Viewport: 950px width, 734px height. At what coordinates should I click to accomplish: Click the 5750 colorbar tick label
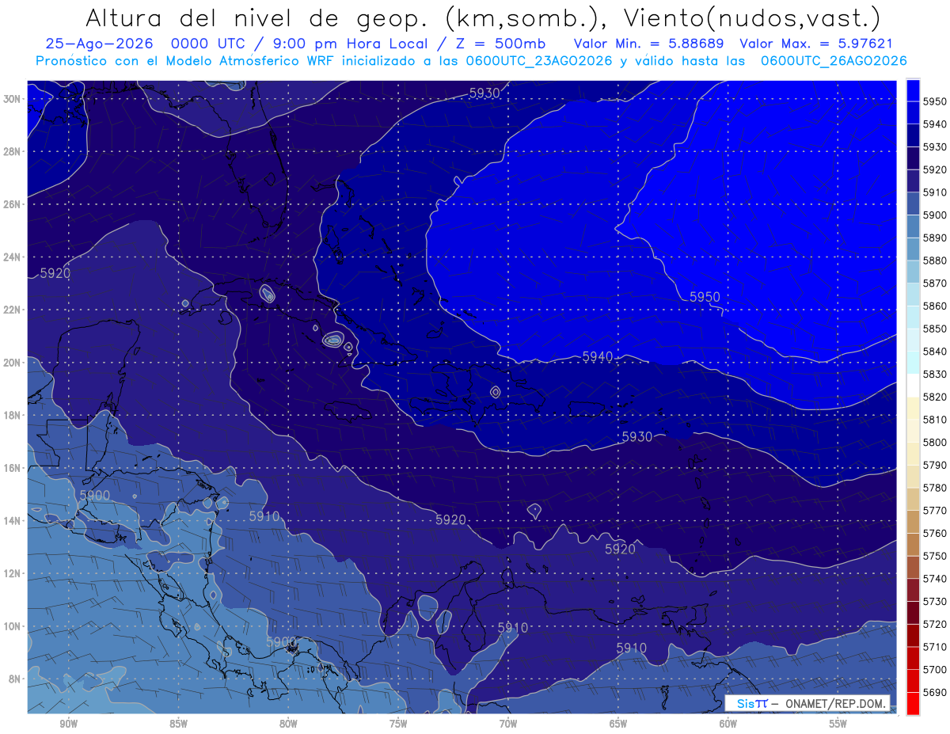pos(936,556)
